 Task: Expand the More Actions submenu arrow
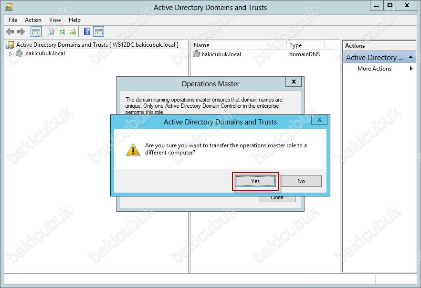click(411, 68)
